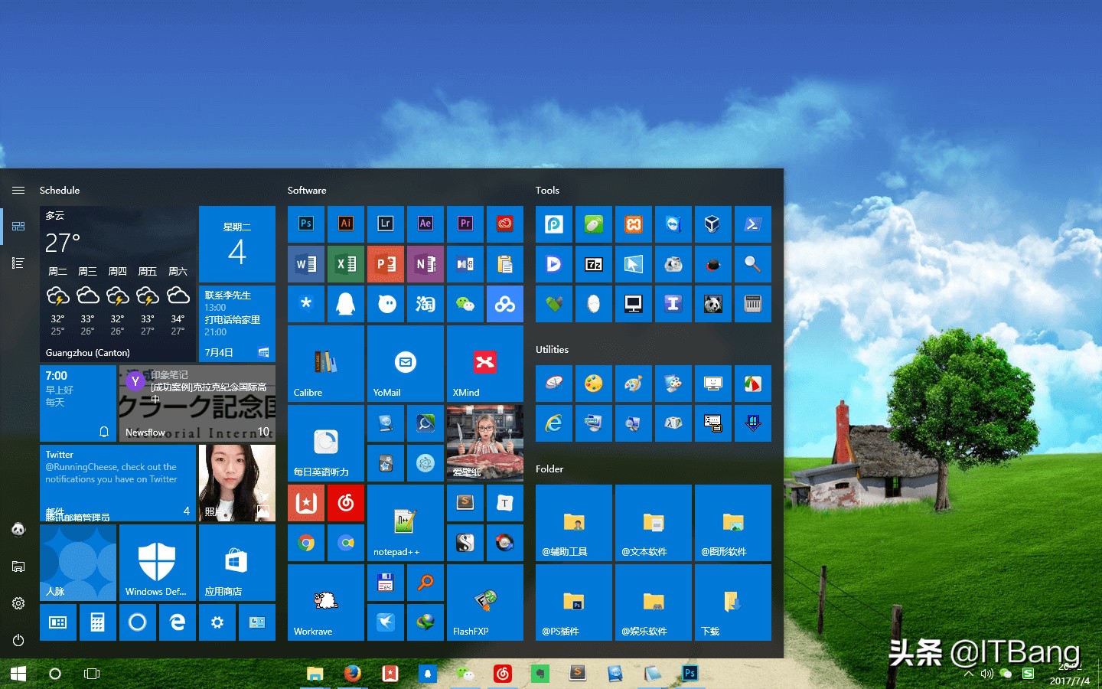Open the Calibre ebook manager tile
The image size is (1102, 689).
pyautogui.click(x=325, y=364)
